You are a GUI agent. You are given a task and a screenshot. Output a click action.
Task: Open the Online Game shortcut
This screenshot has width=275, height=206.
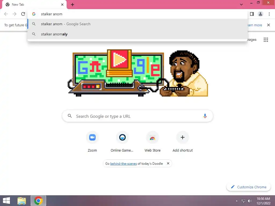122,142
